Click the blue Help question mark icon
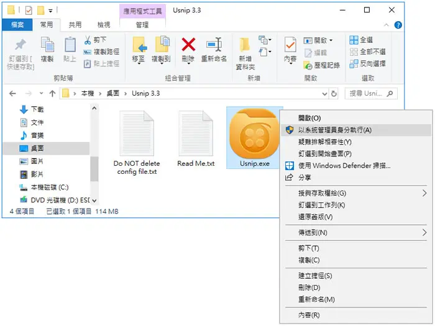Image resolution: width=435 pixels, height=326 pixels. point(398,25)
